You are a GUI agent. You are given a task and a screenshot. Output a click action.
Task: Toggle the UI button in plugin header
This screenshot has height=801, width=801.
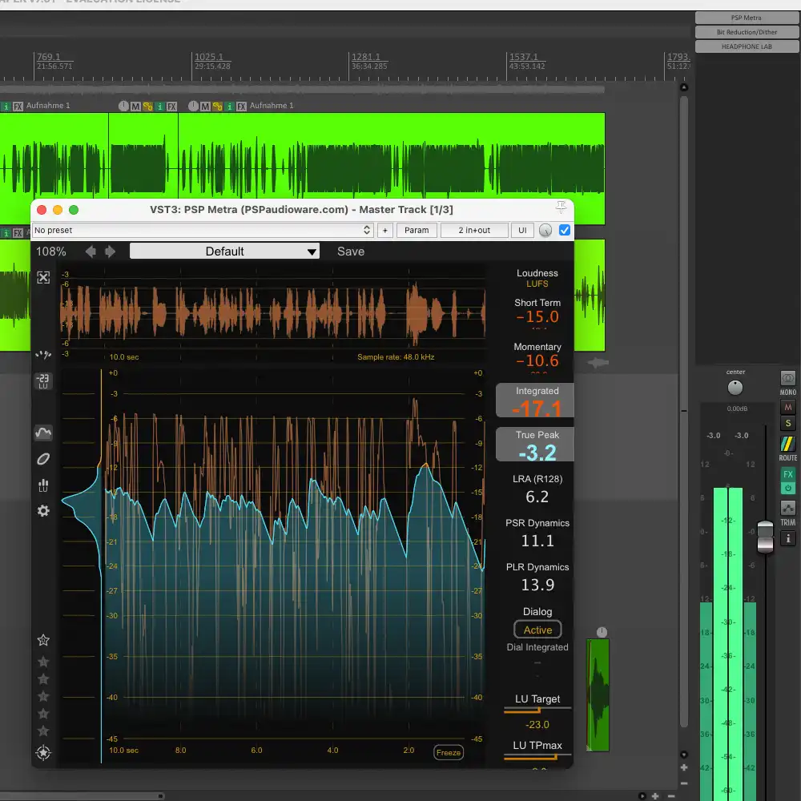(522, 231)
